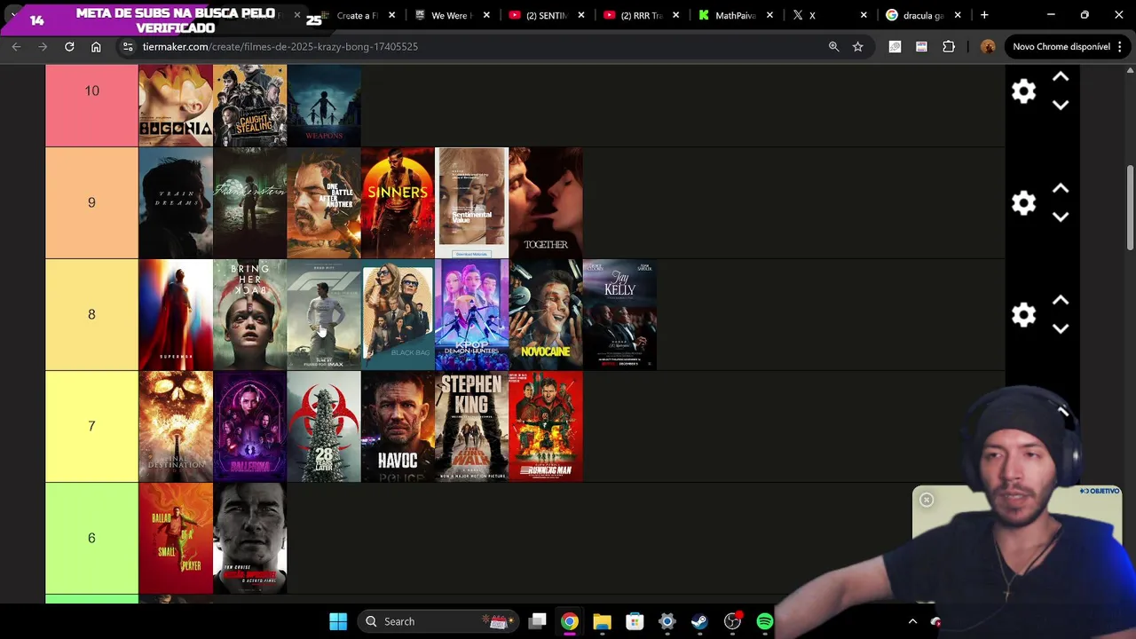
Task: Select the Frankenstein poster
Action: [x=249, y=202]
